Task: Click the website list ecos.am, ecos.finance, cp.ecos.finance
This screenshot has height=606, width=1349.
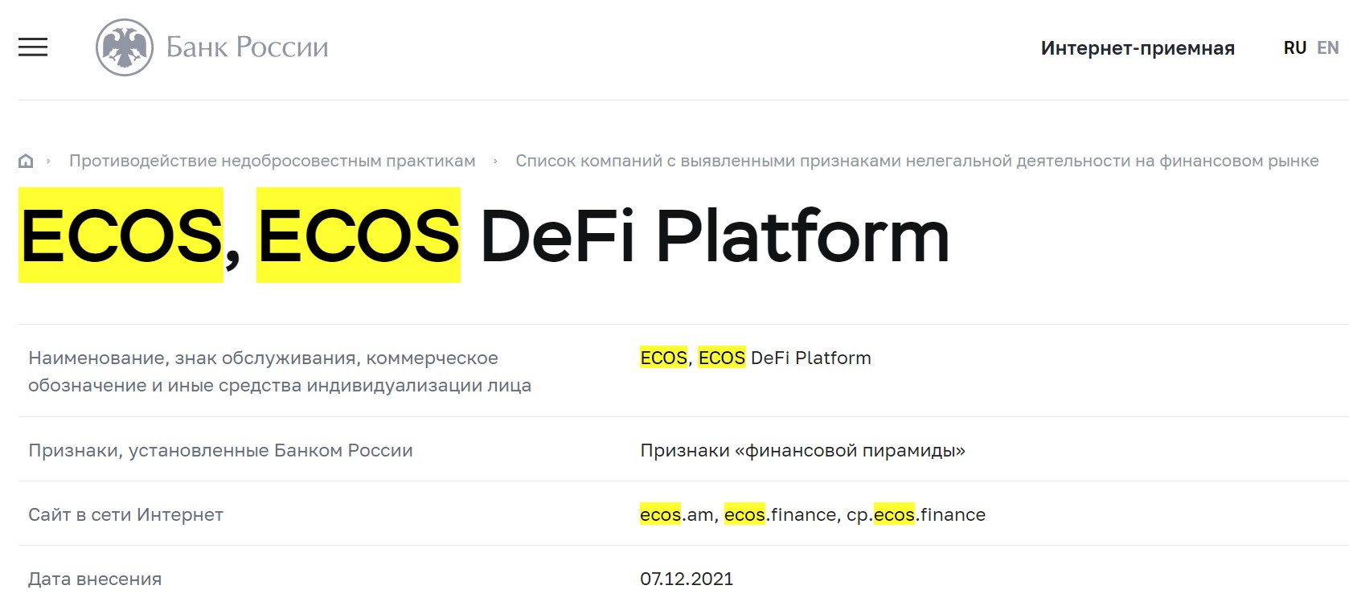Action: (813, 514)
